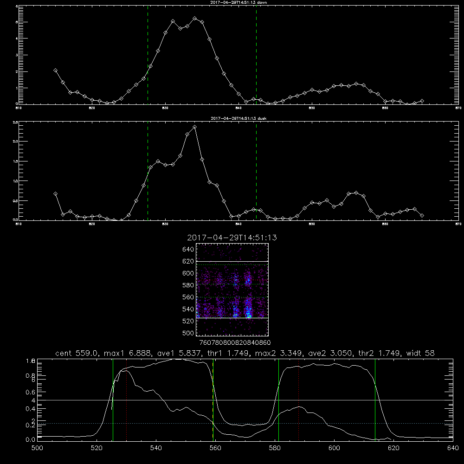Click the '2.0' y-axis label of dusk plot
The height and width of the screenshot is (464, 464).
coord(15,141)
